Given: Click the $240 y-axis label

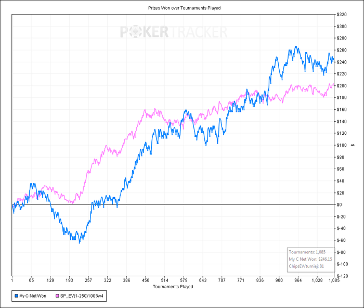Looking at the screenshot, I should coord(342,62).
